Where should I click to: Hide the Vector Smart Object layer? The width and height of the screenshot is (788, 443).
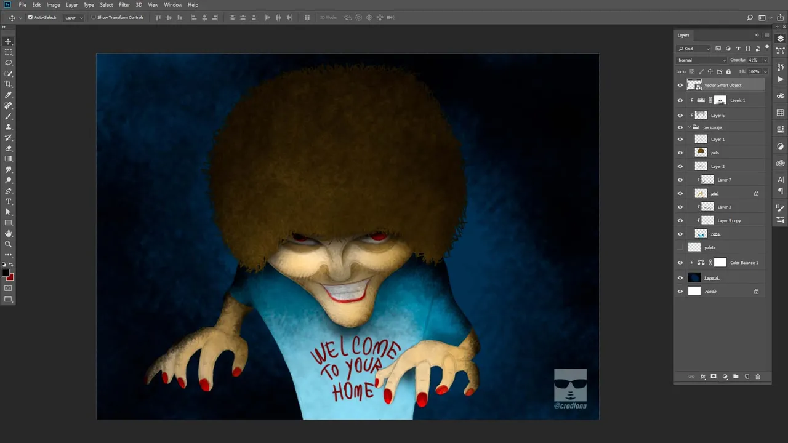(x=680, y=86)
